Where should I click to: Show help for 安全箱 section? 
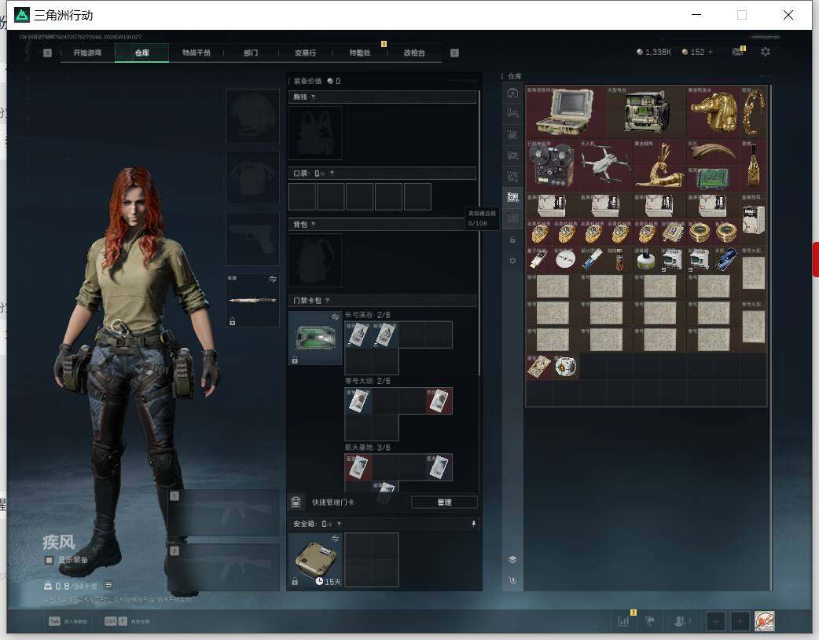coord(339,524)
